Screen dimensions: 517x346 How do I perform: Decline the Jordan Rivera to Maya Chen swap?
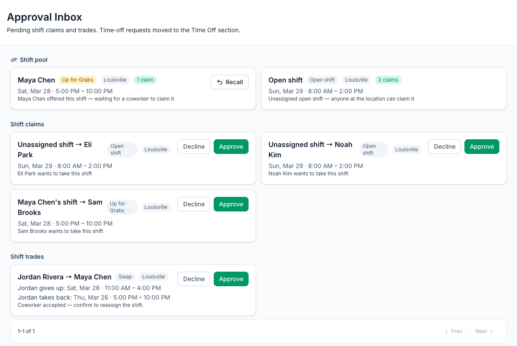coord(194,279)
